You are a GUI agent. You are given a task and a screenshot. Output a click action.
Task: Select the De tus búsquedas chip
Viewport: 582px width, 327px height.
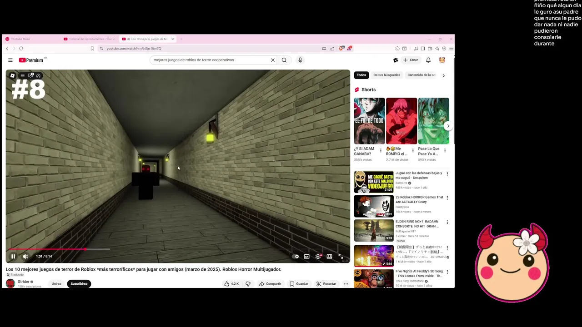click(387, 75)
